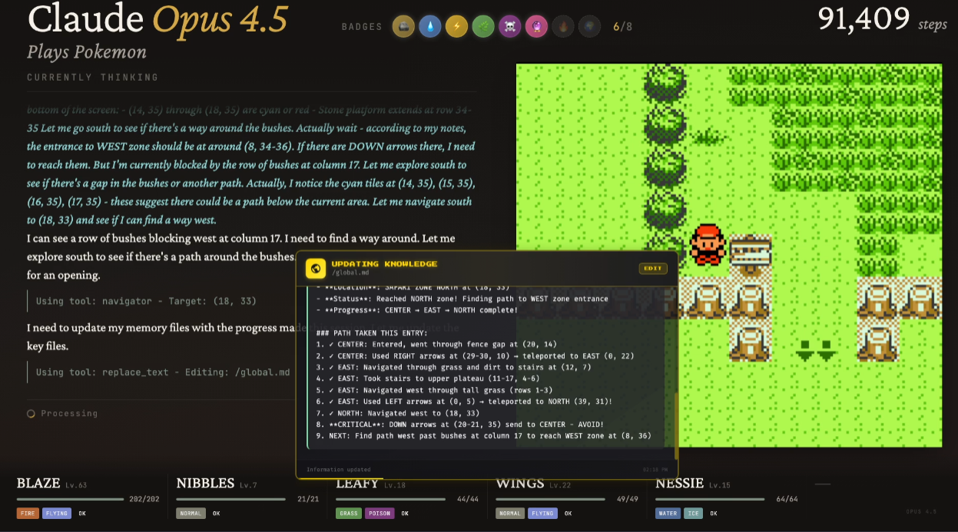Viewport: 958px width, 532px height.
Task: Click the FLYING type tag under BLAZE
Action: point(57,513)
